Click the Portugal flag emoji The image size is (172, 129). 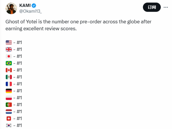(9, 105)
